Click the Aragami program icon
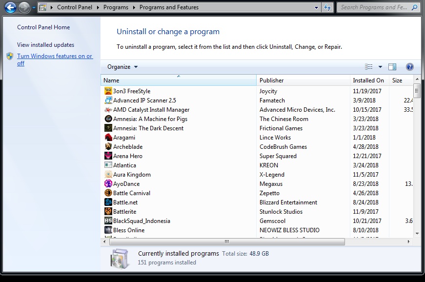The image size is (425, 282). 108,138
